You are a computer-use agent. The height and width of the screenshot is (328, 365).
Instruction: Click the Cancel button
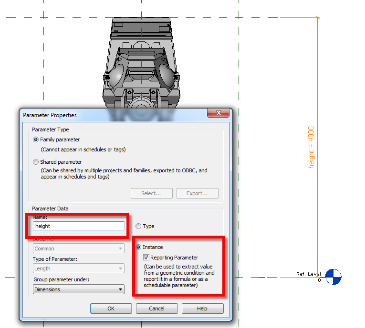coord(156,308)
